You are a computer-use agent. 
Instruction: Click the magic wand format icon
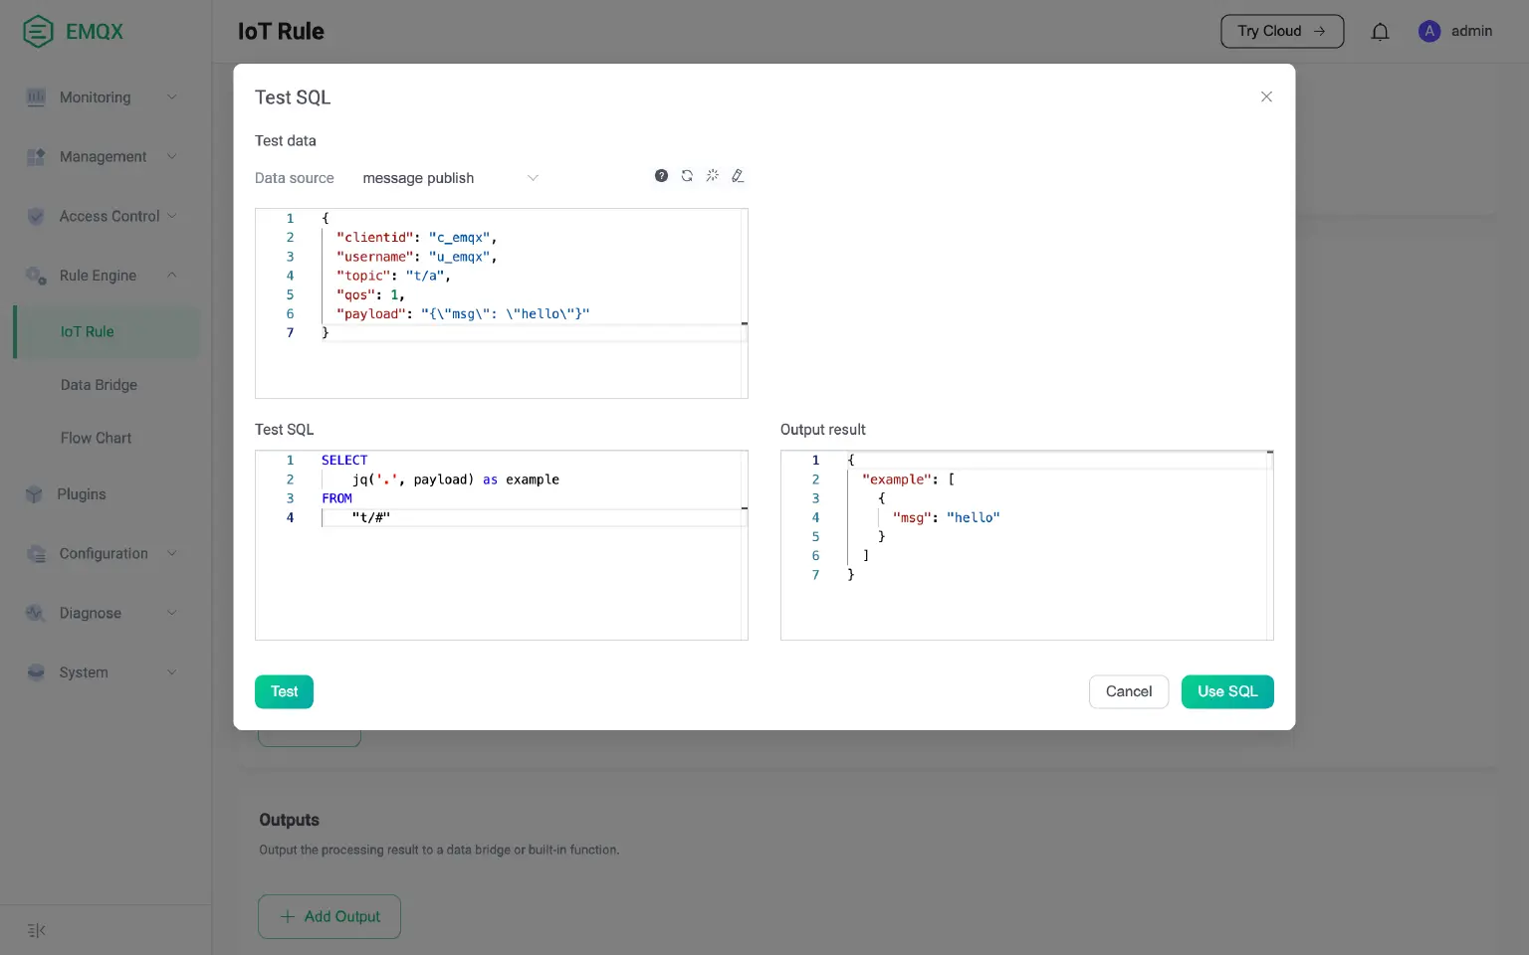click(713, 176)
